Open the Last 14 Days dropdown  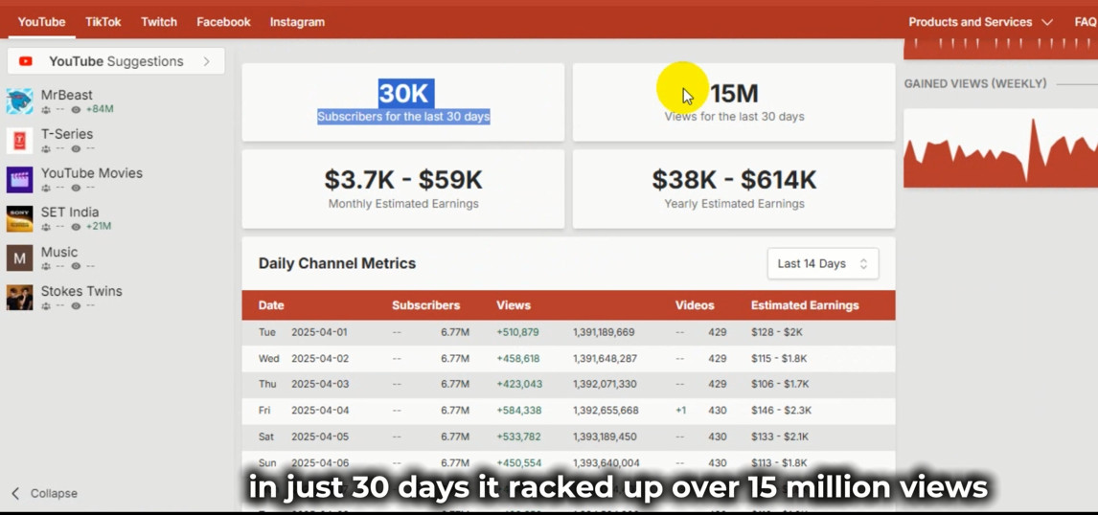pyautogui.click(x=823, y=264)
